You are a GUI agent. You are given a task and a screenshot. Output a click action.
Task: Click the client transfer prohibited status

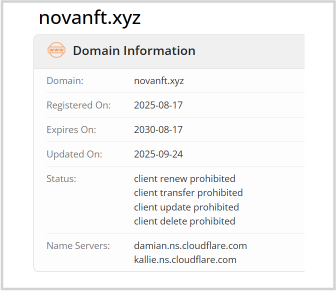pos(188,192)
